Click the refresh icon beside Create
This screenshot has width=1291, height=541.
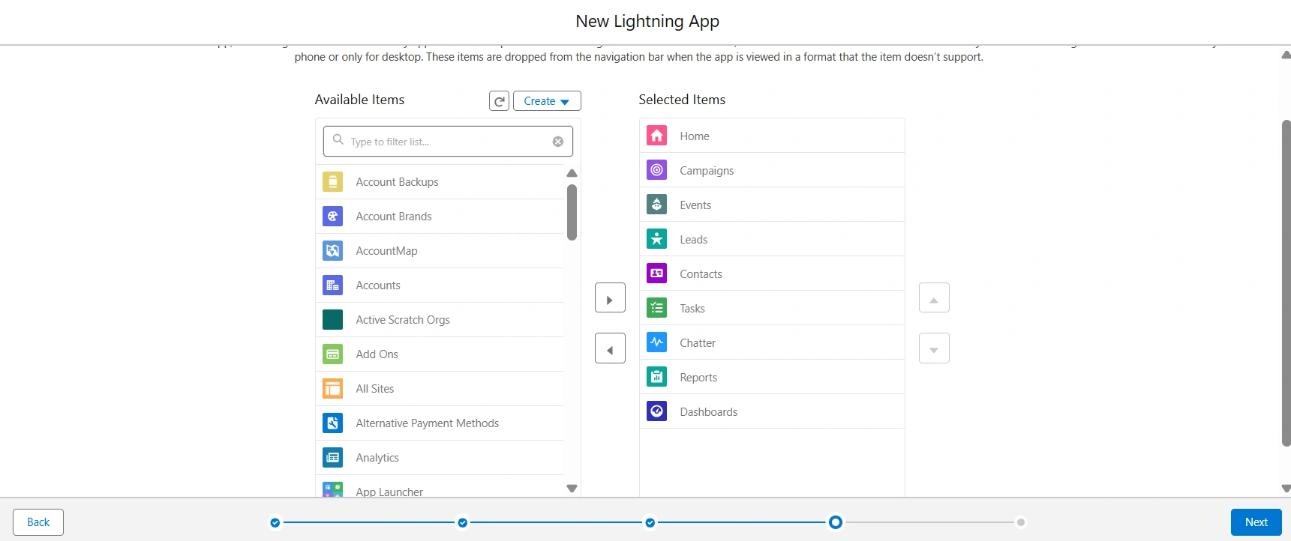click(499, 100)
